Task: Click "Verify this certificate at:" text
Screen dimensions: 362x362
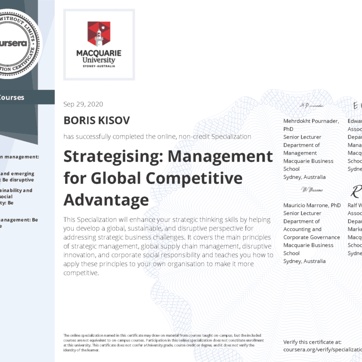Action: click(312, 342)
